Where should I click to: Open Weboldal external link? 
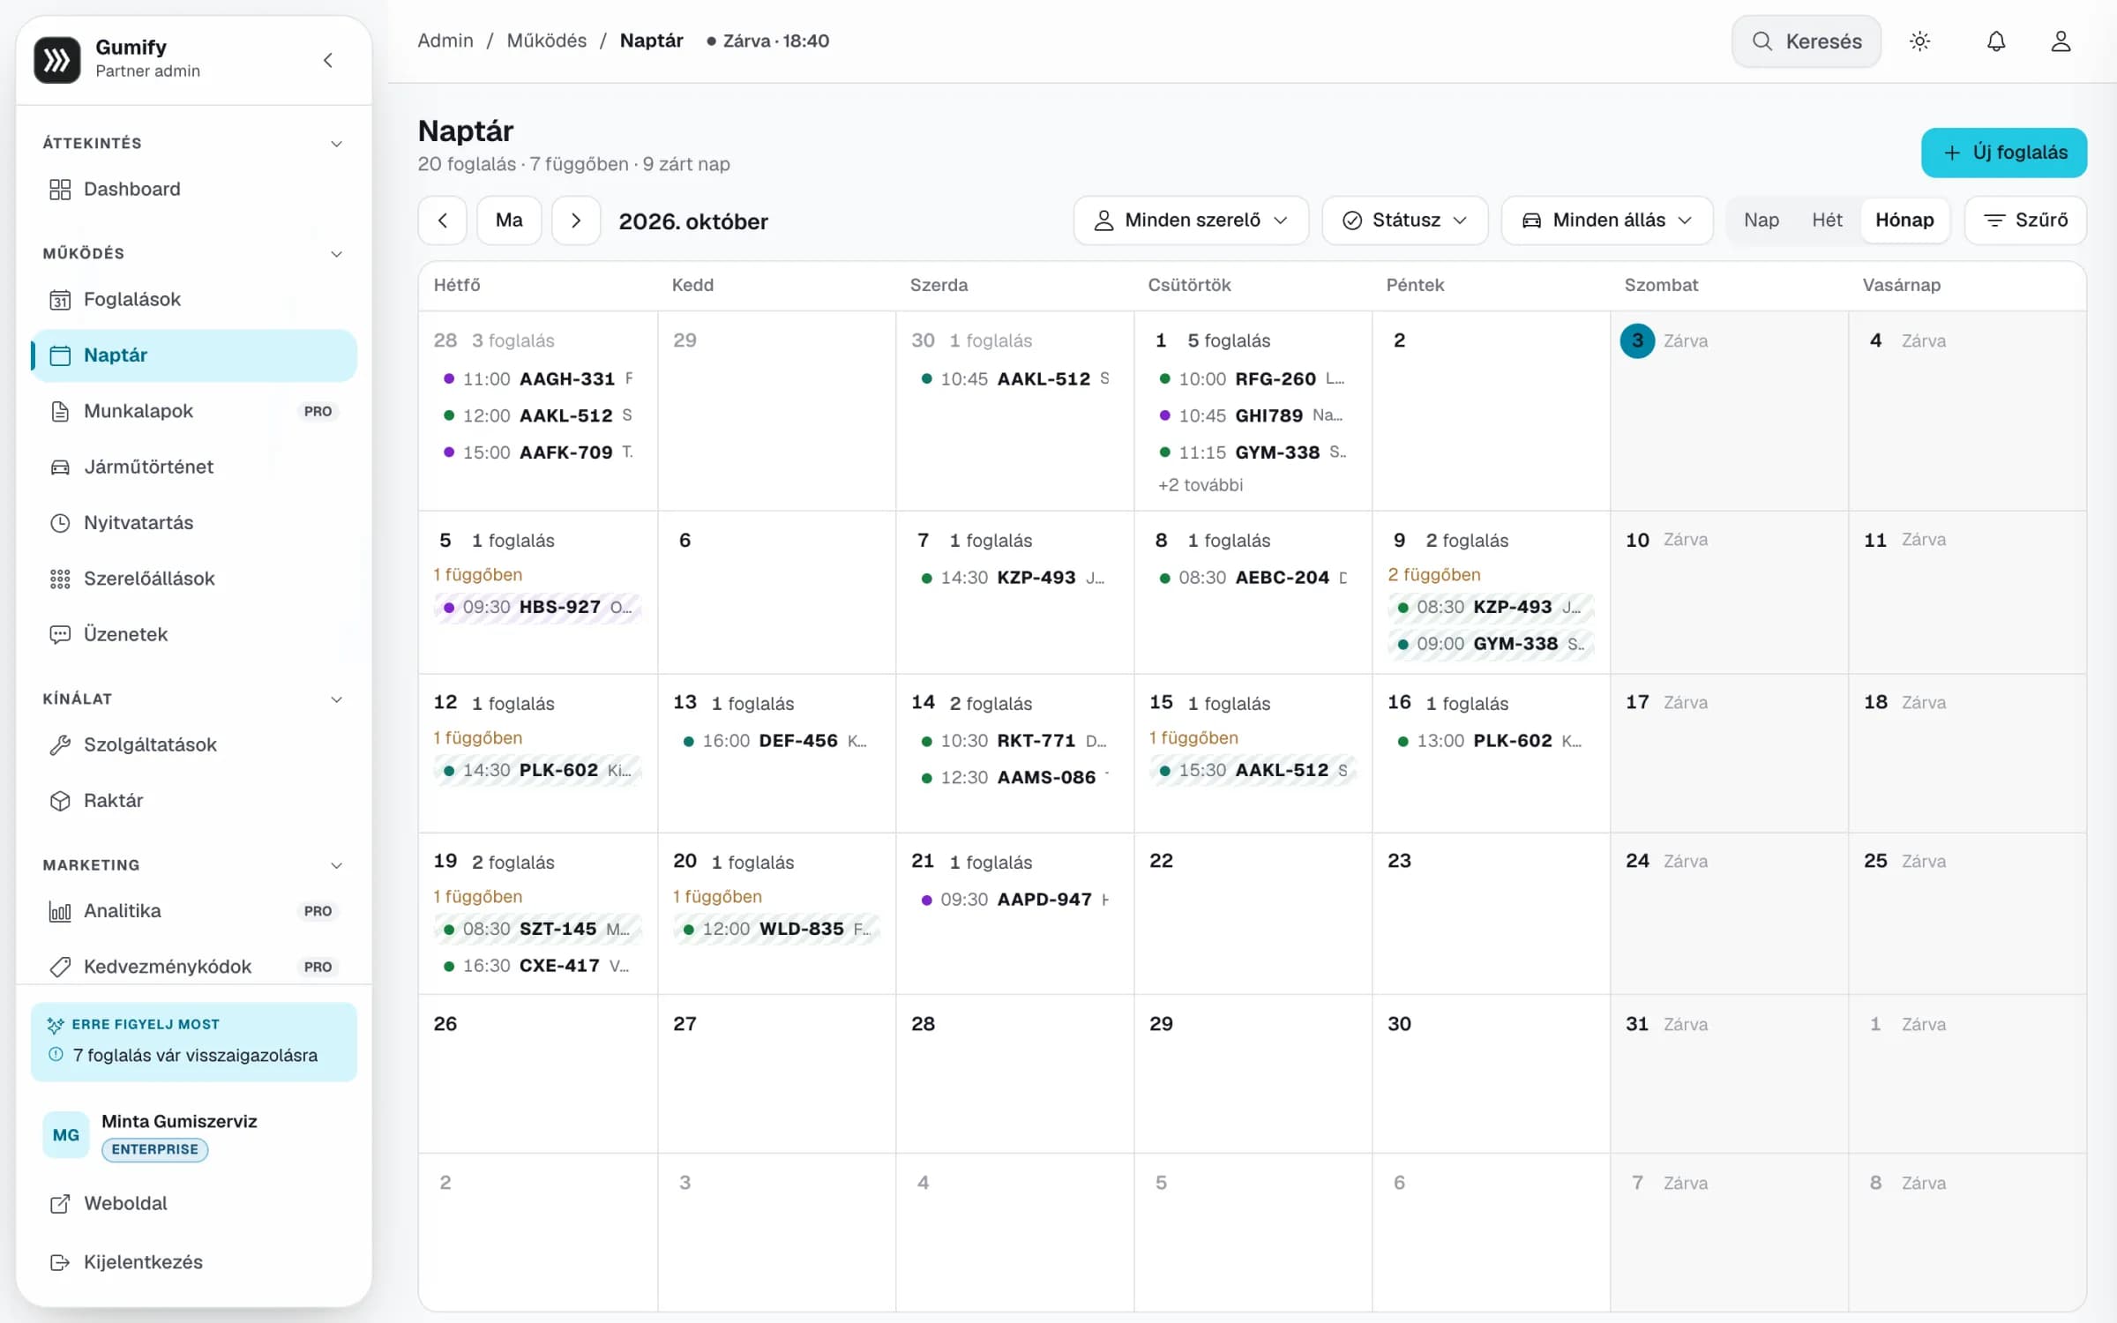(194, 1204)
